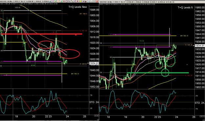Click the green check mark toolbar icon
Screen dimensions: 205x121
point(56,1)
